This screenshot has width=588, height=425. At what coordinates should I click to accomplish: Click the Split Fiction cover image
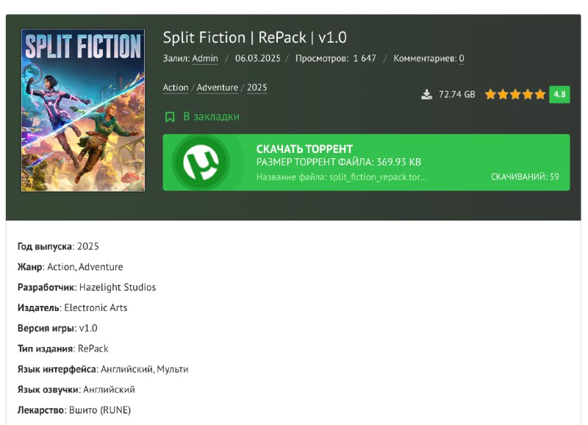click(82, 110)
